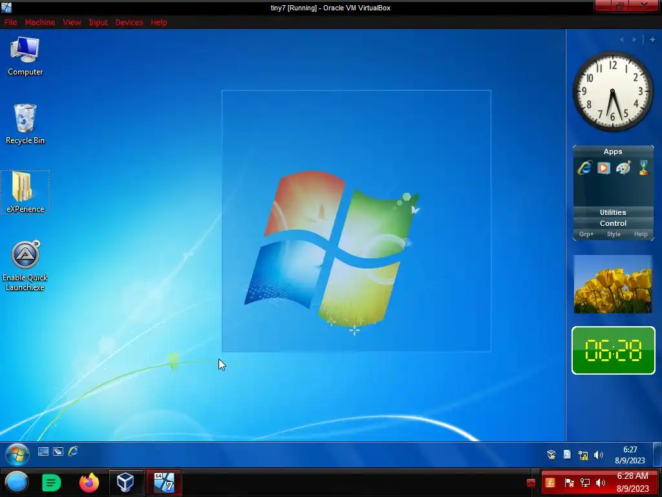Click the VirtualBox window title bar icon
662x497 pixels.
(x=6, y=7)
